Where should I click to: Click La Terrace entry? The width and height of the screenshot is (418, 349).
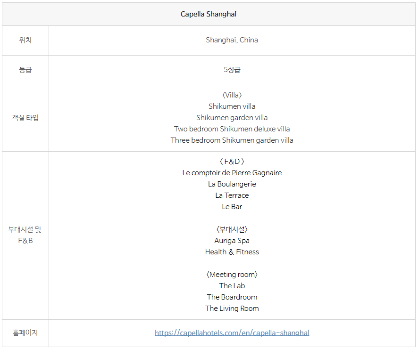coord(232,195)
